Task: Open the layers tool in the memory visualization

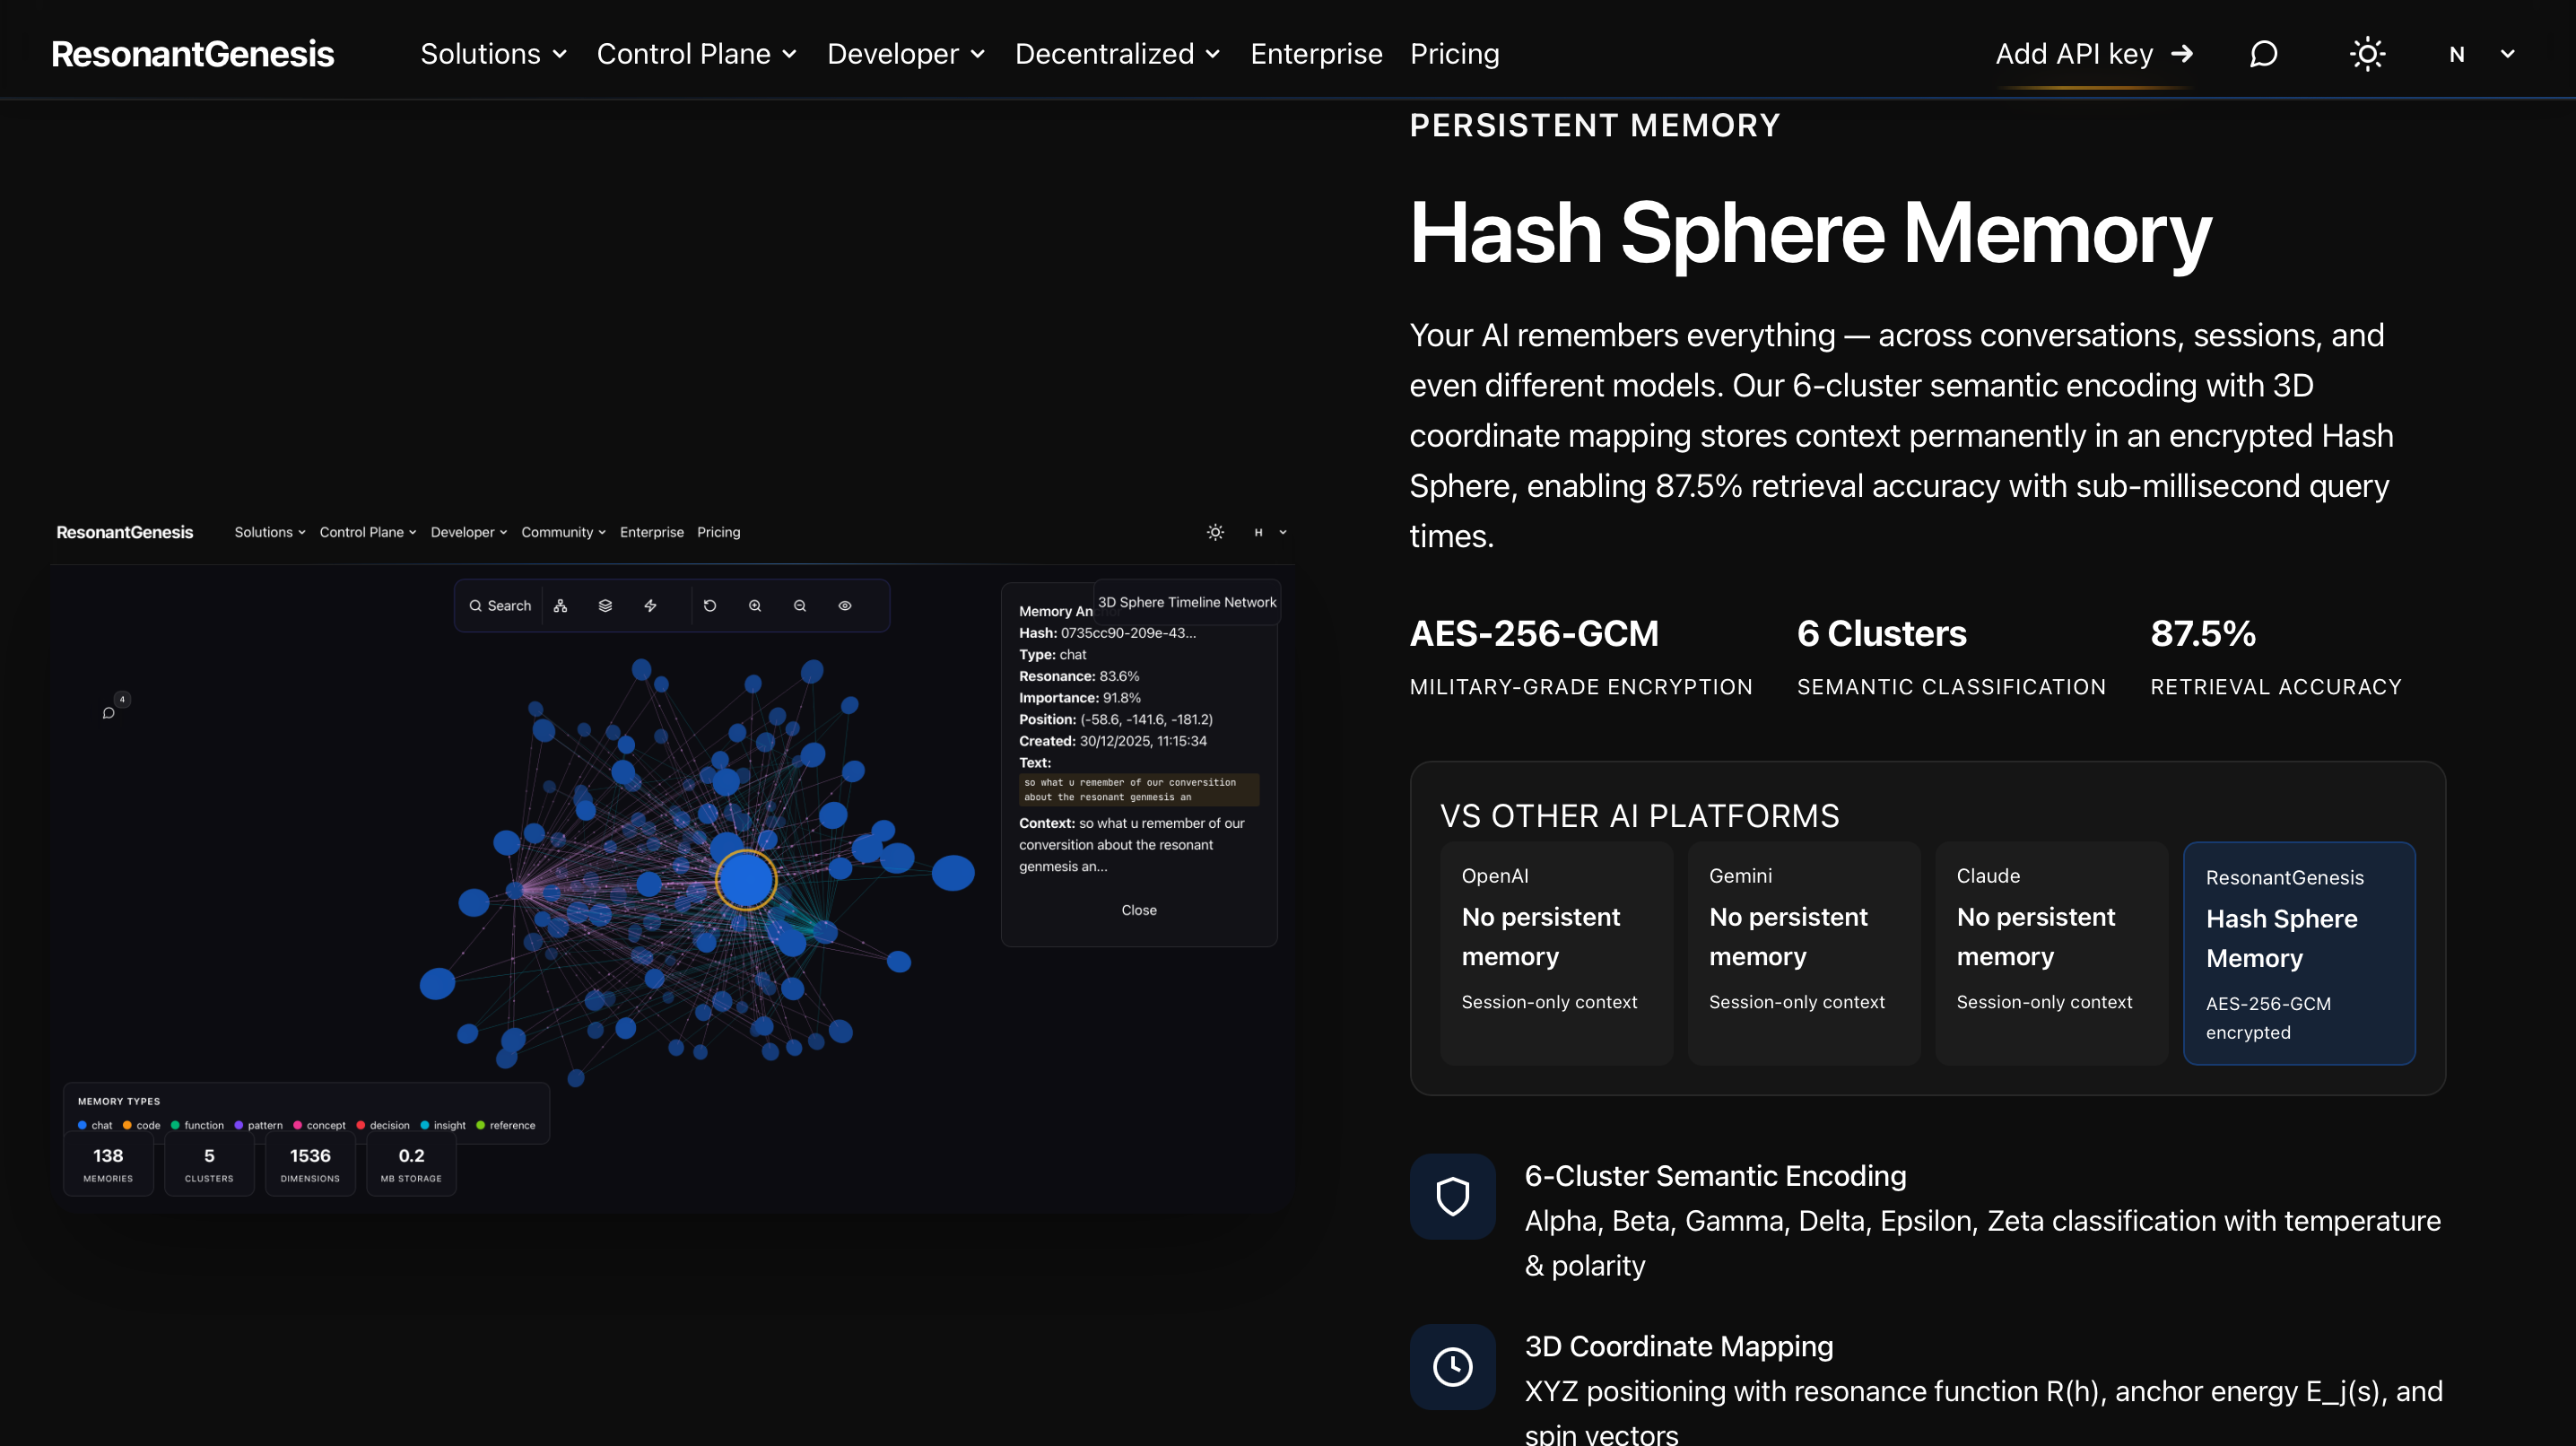Action: [605, 606]
